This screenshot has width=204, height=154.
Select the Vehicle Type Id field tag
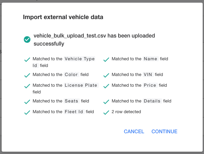(64, 62)
